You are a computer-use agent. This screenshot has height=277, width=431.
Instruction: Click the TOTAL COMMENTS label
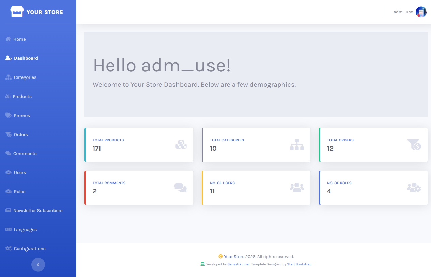[109, 183]
